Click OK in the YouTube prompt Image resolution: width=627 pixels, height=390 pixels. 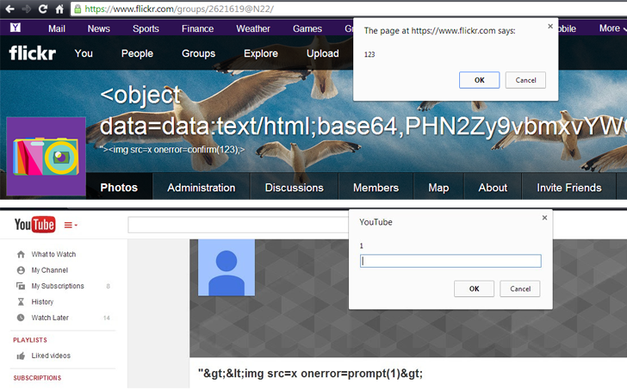point(474,288)
